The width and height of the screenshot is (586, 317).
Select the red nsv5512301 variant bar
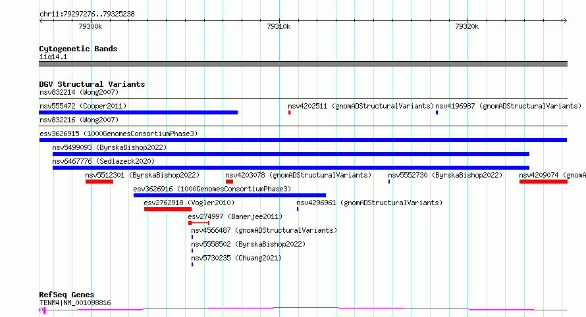point(99,182)
